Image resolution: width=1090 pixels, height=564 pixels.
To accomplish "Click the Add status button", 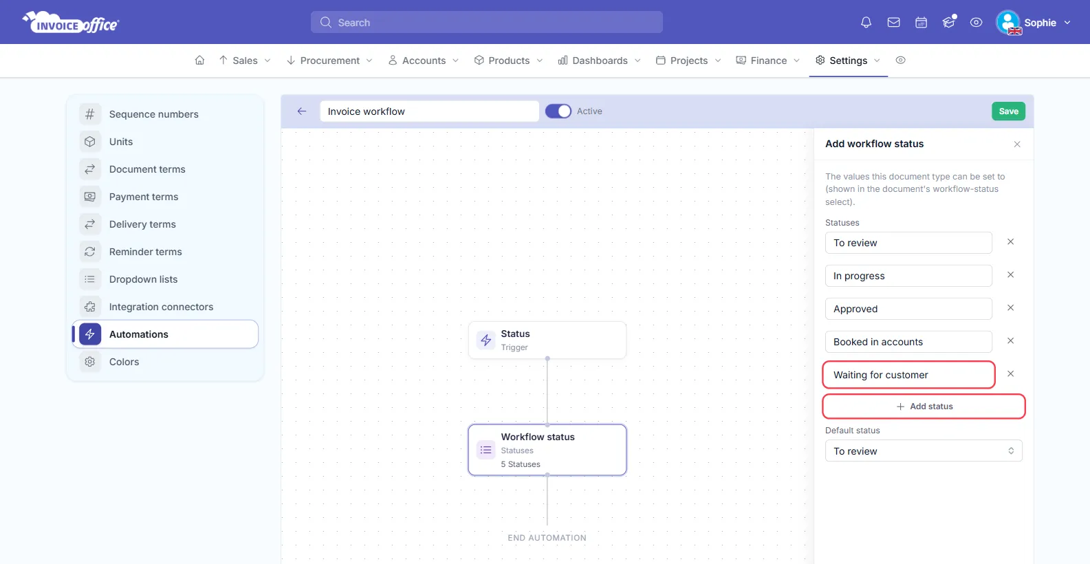I will click(924, 406).
